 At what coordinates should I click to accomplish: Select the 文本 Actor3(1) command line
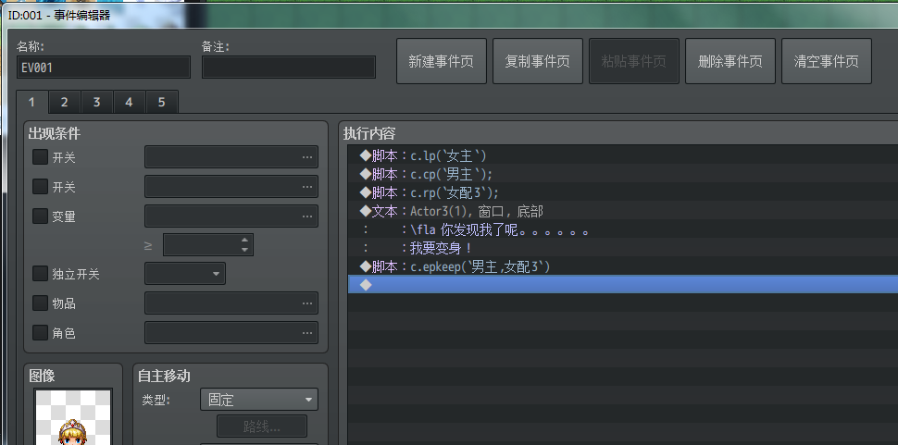pos(622,211)
